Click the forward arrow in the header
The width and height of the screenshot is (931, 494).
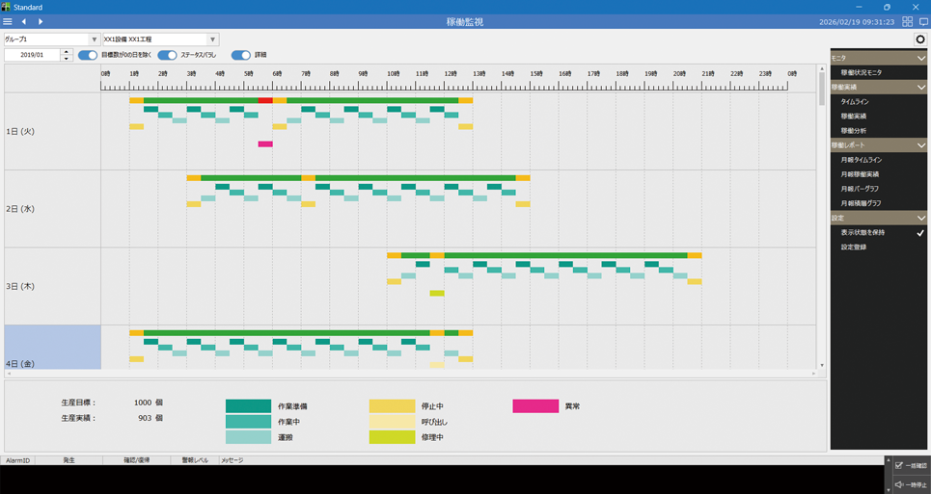point(41,21)
